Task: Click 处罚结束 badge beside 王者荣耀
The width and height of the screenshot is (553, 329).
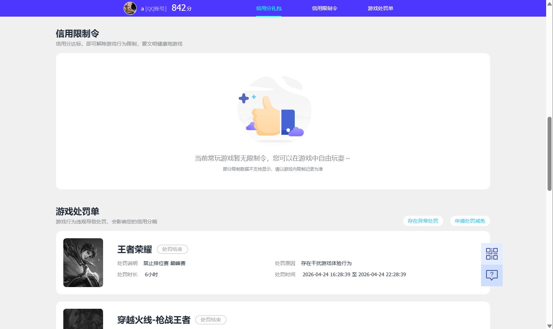Action: [x=172, y=249]
